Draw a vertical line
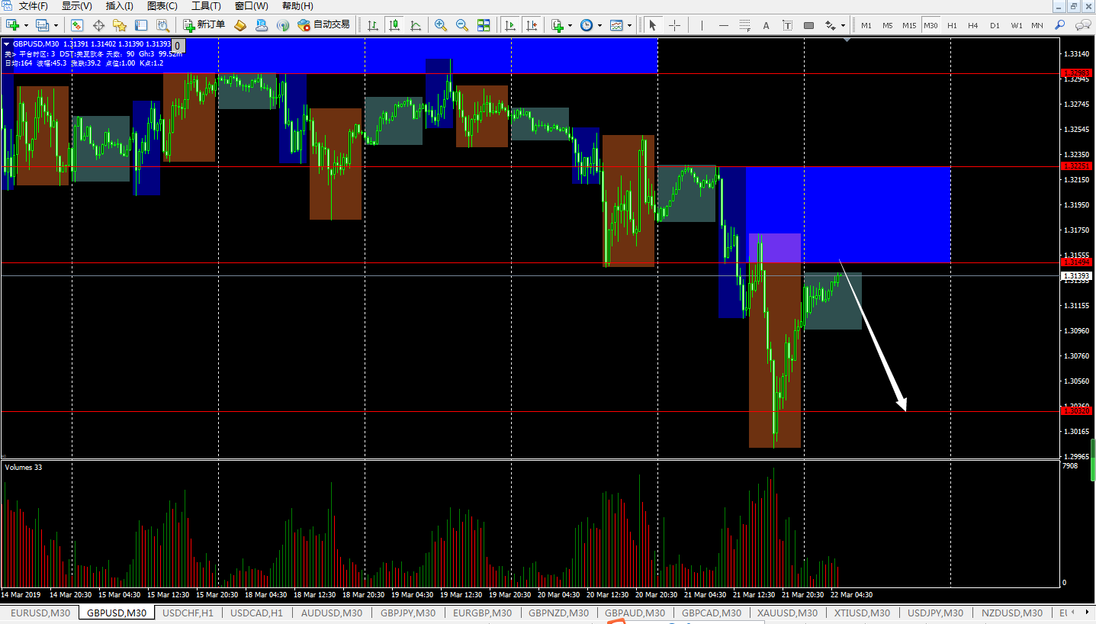The height and width of the screenshot is (624, 1096). 702,25
